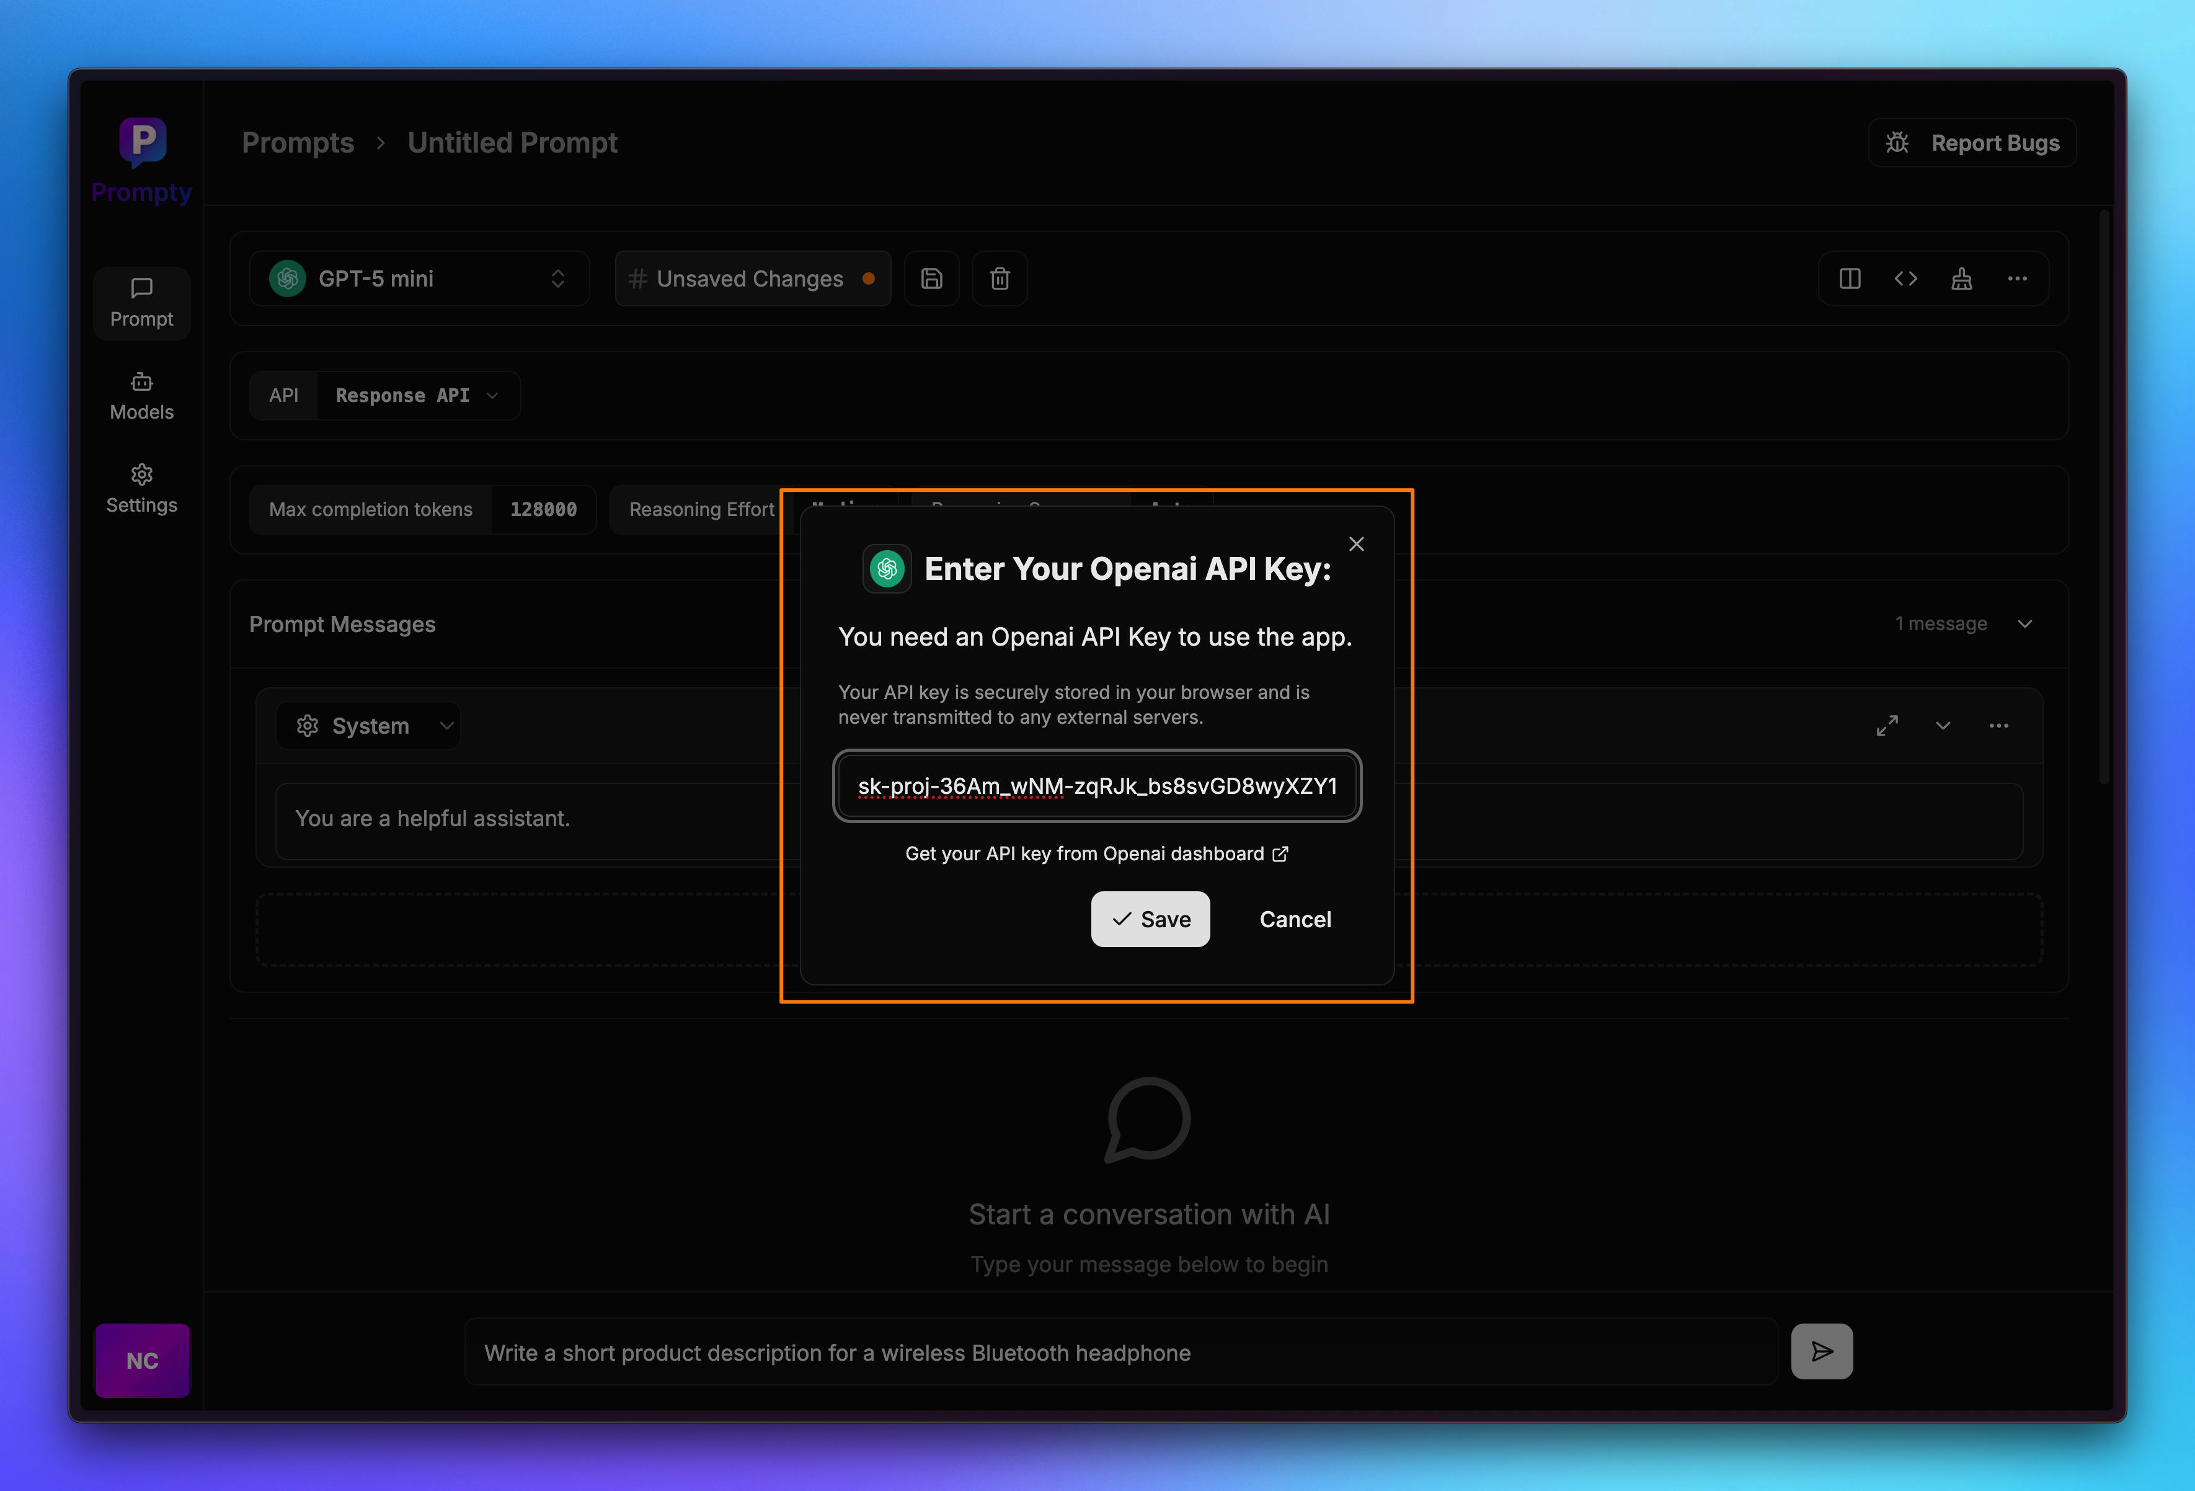Image resolution: width=2195 pixels, height=1491 pixels.
Task: Save the API key
Action: tap(1150, 919)
